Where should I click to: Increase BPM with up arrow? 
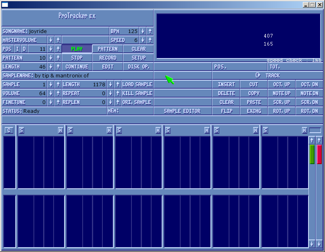(x=150, y=31)
